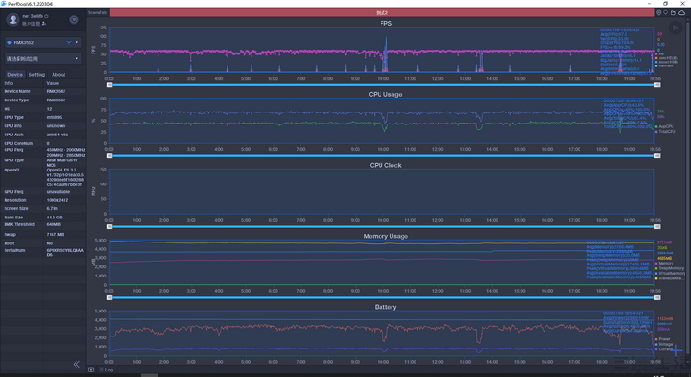
Task: Click the bottom horizontal scrollbar thumb
Action: coord(149,375)
